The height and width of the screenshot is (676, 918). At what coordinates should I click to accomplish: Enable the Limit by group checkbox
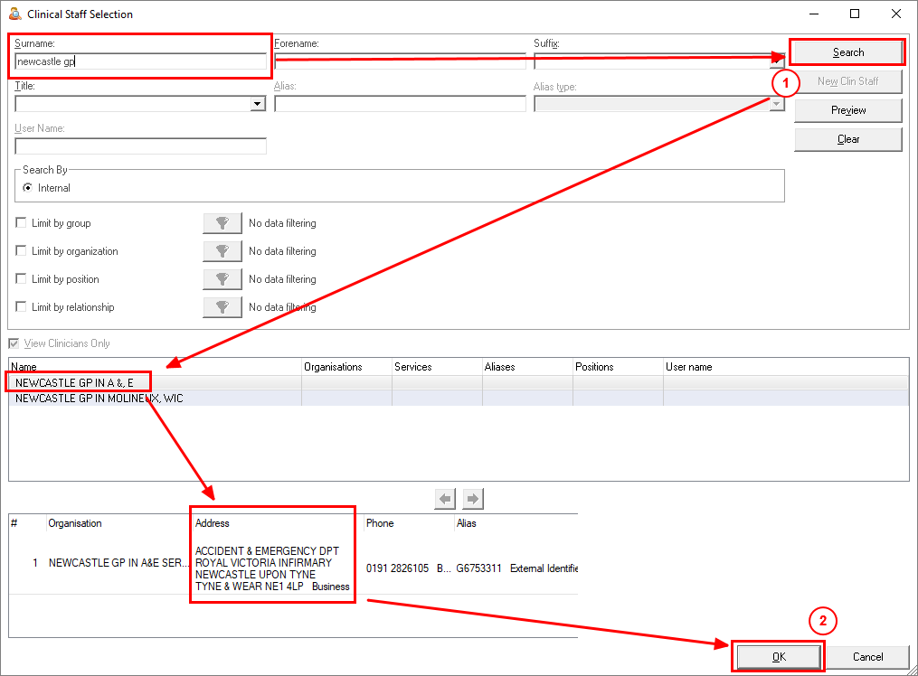(22, 223)
